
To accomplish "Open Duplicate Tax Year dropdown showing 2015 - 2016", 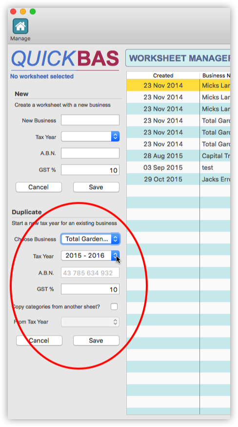I will click(x=90, y=256).
